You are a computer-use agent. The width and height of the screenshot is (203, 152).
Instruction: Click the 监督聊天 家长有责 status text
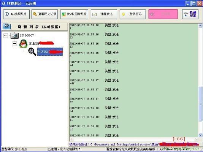point(14,149)
